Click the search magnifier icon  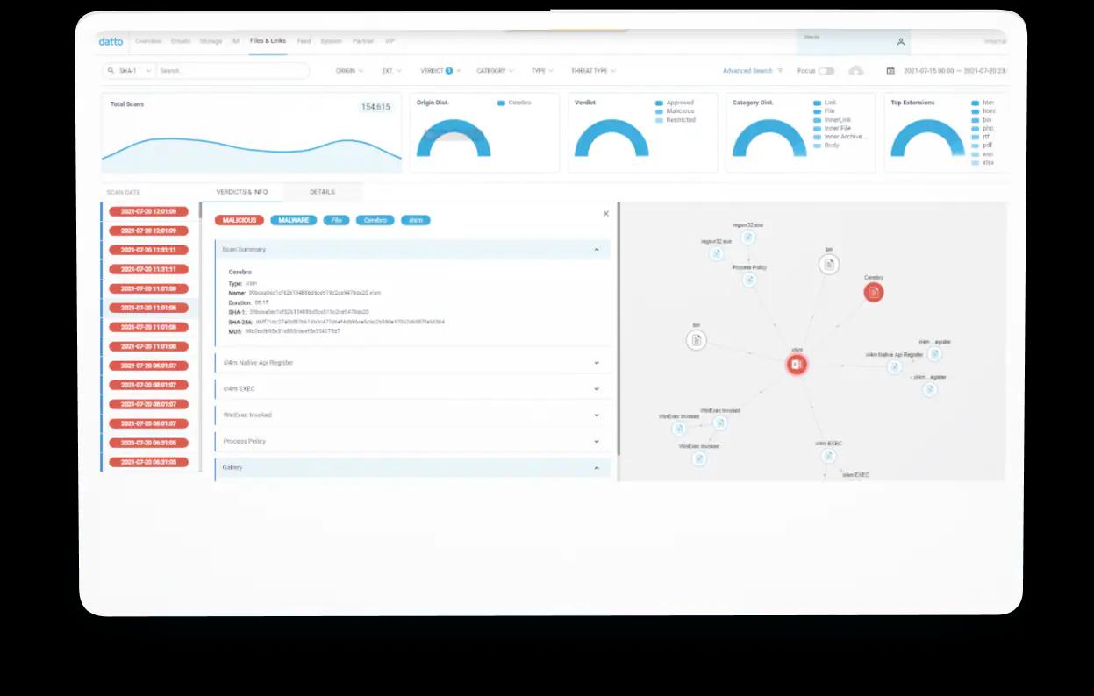point(111,71)
